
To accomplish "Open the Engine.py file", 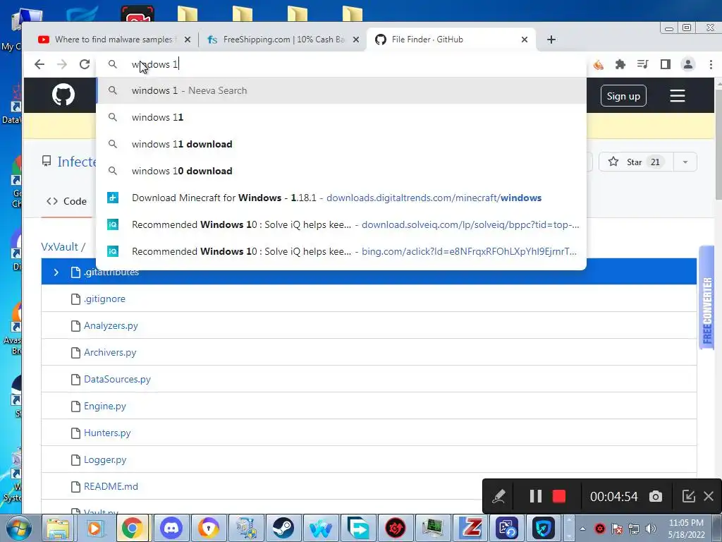I will click(105, 406).
